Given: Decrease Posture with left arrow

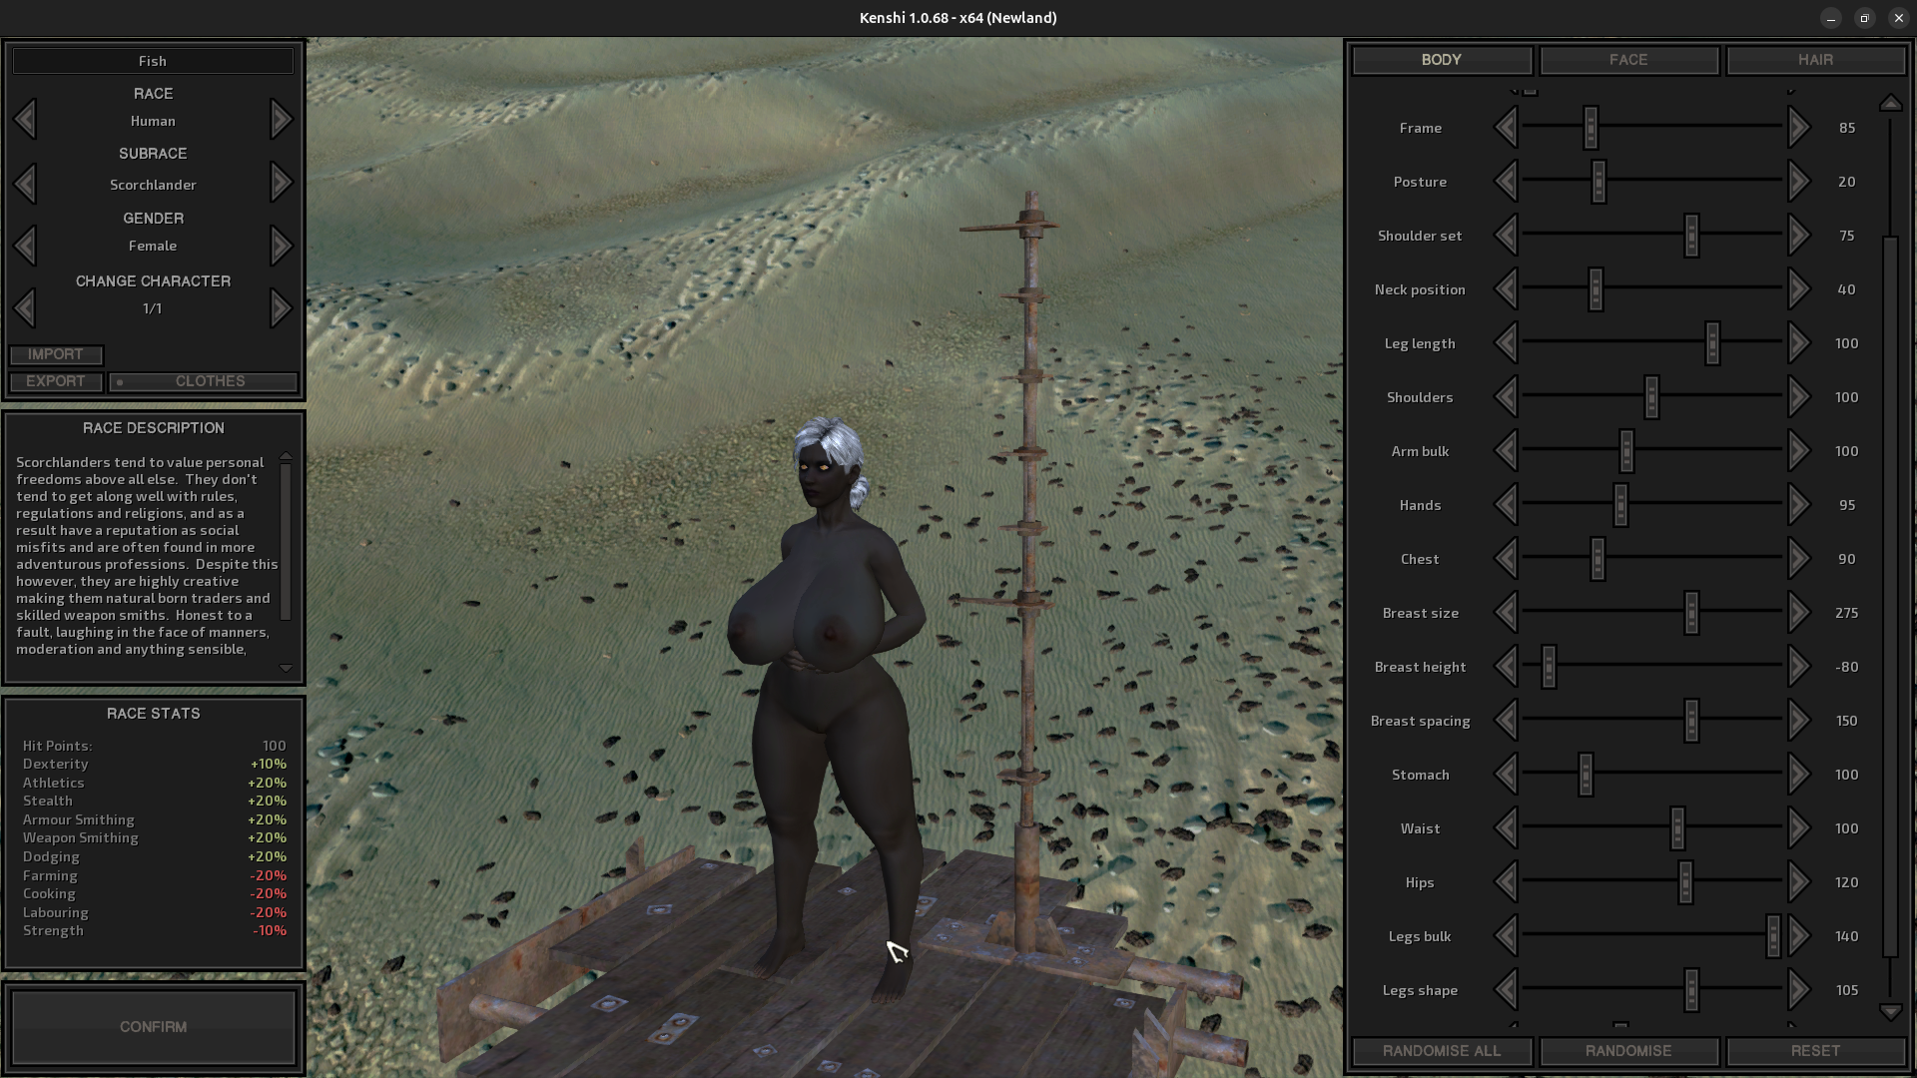Looking at the screenshot, I should [1506, 182].
